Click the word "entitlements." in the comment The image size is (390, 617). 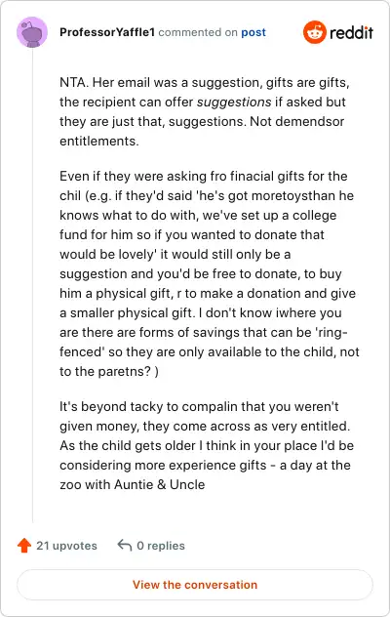click(x=99, y=141)
